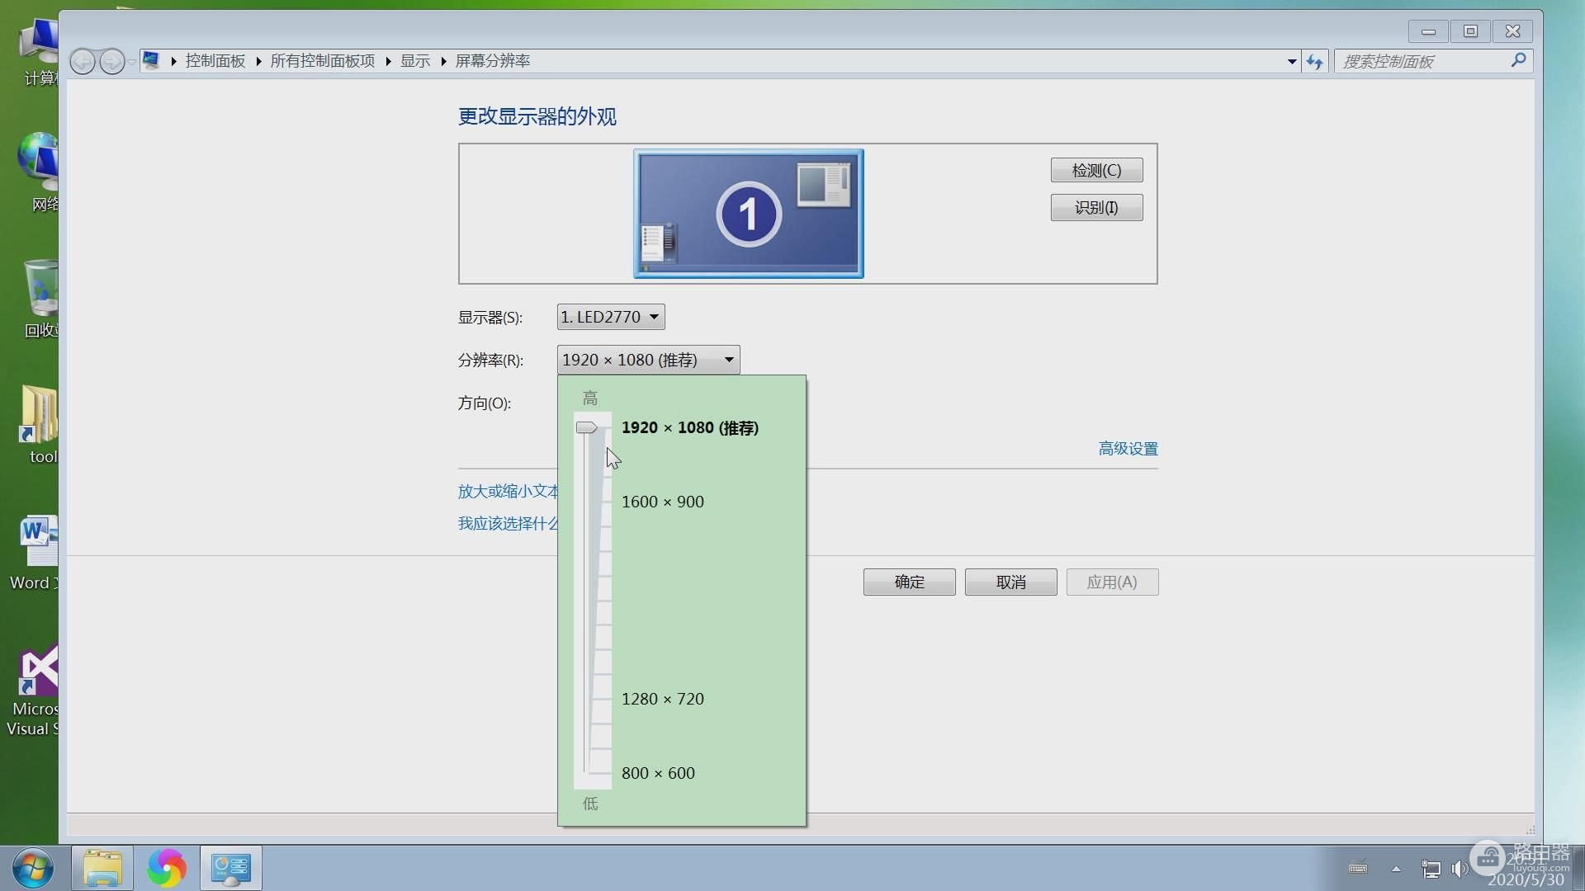
Task: Click 放大或缩小文本 text size link
Action: click(x=508, y=491)
